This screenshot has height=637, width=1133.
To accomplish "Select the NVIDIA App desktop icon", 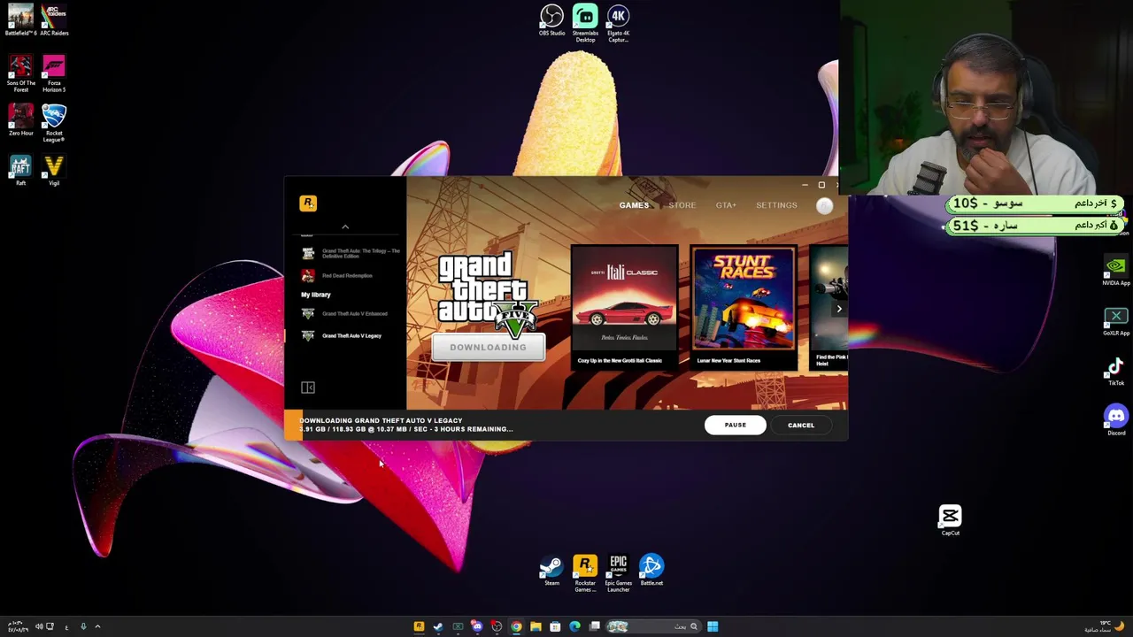I will tap(1115, 271).
